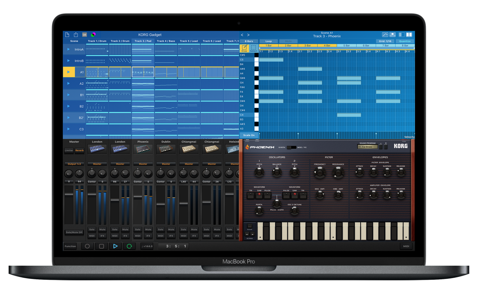The height and width of the screenshot is (294, 477).
Task: Select the Track 4 / Bass column header
Action: (x=166, y=41)
